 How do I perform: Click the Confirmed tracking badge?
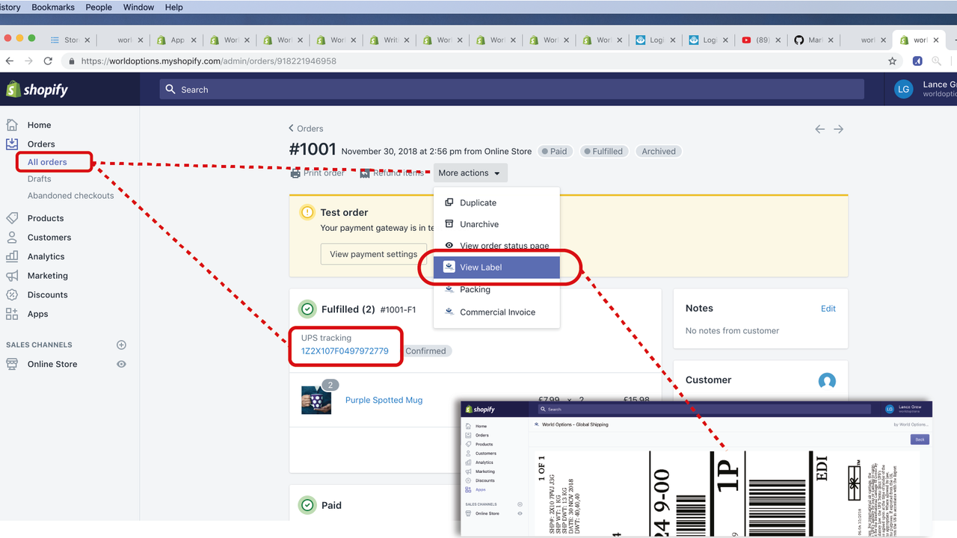(425, 351)
